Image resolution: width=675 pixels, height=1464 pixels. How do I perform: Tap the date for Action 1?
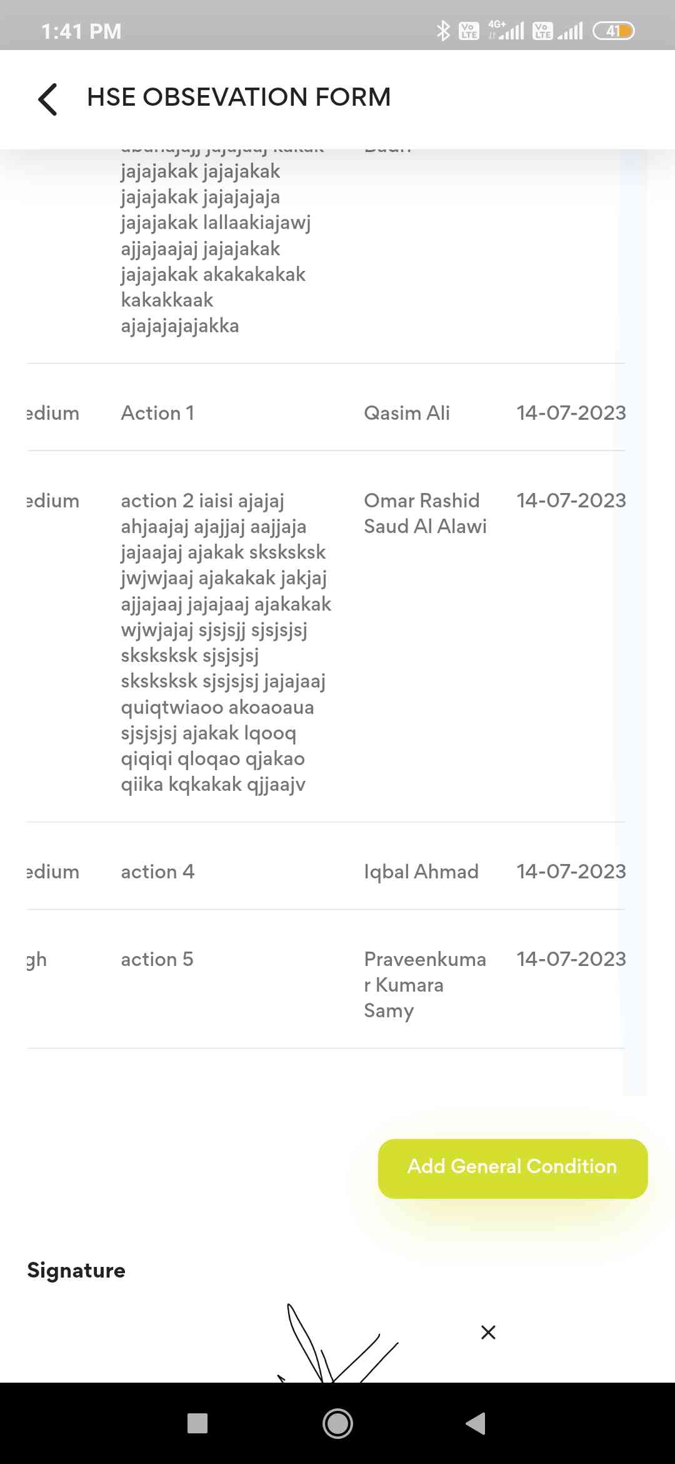[x=571, y=413]
